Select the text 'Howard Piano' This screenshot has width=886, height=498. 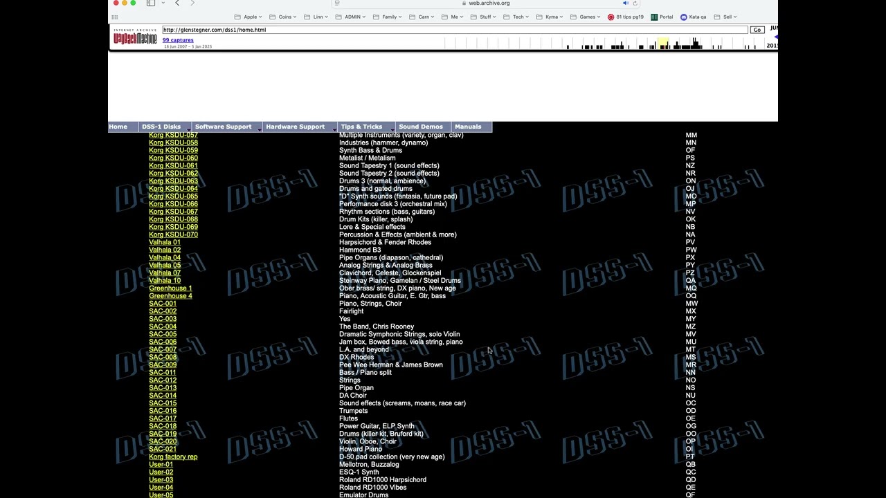tap(361, 449)
